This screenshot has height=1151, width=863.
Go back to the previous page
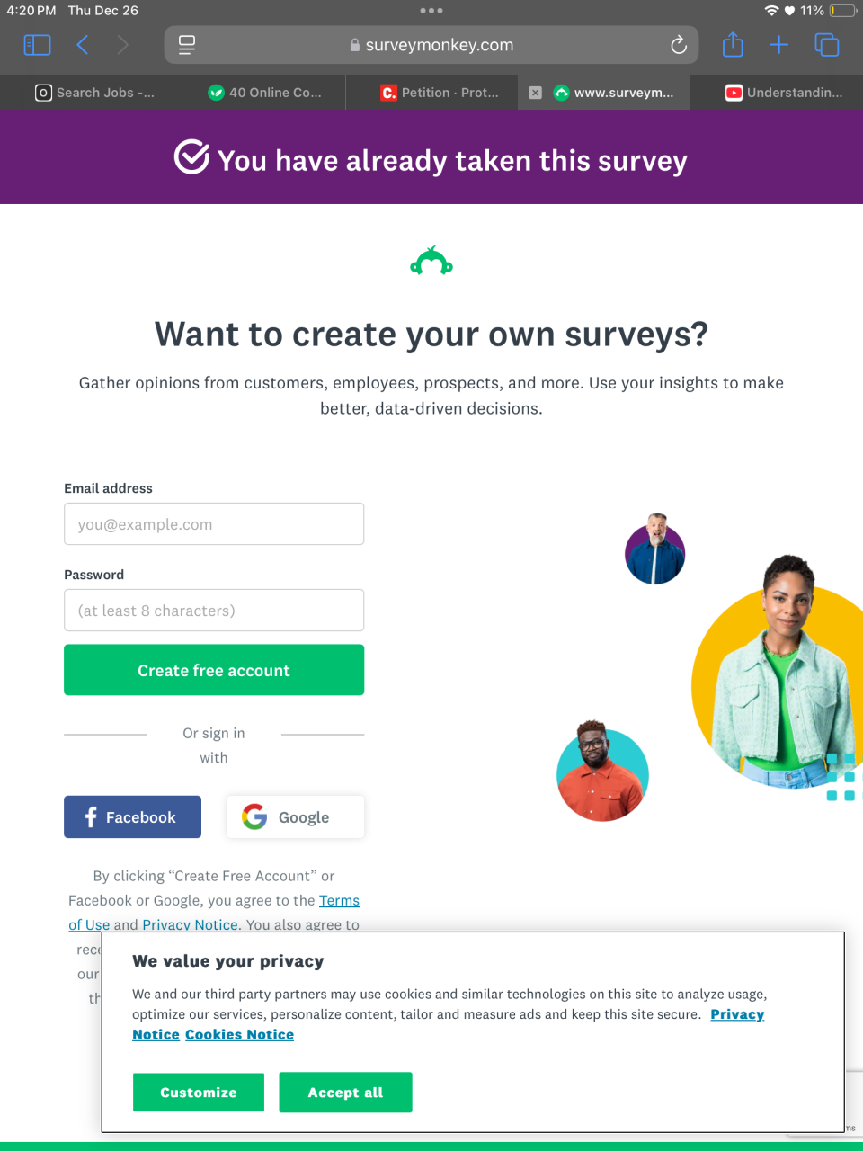[x=83, y=45]
